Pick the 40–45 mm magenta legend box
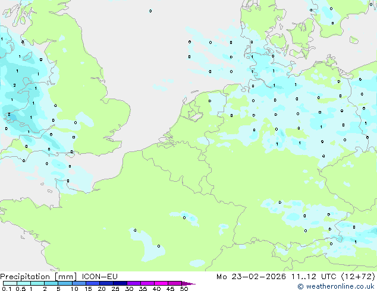This screenshot has height=291, width=377. coord(161,283)
